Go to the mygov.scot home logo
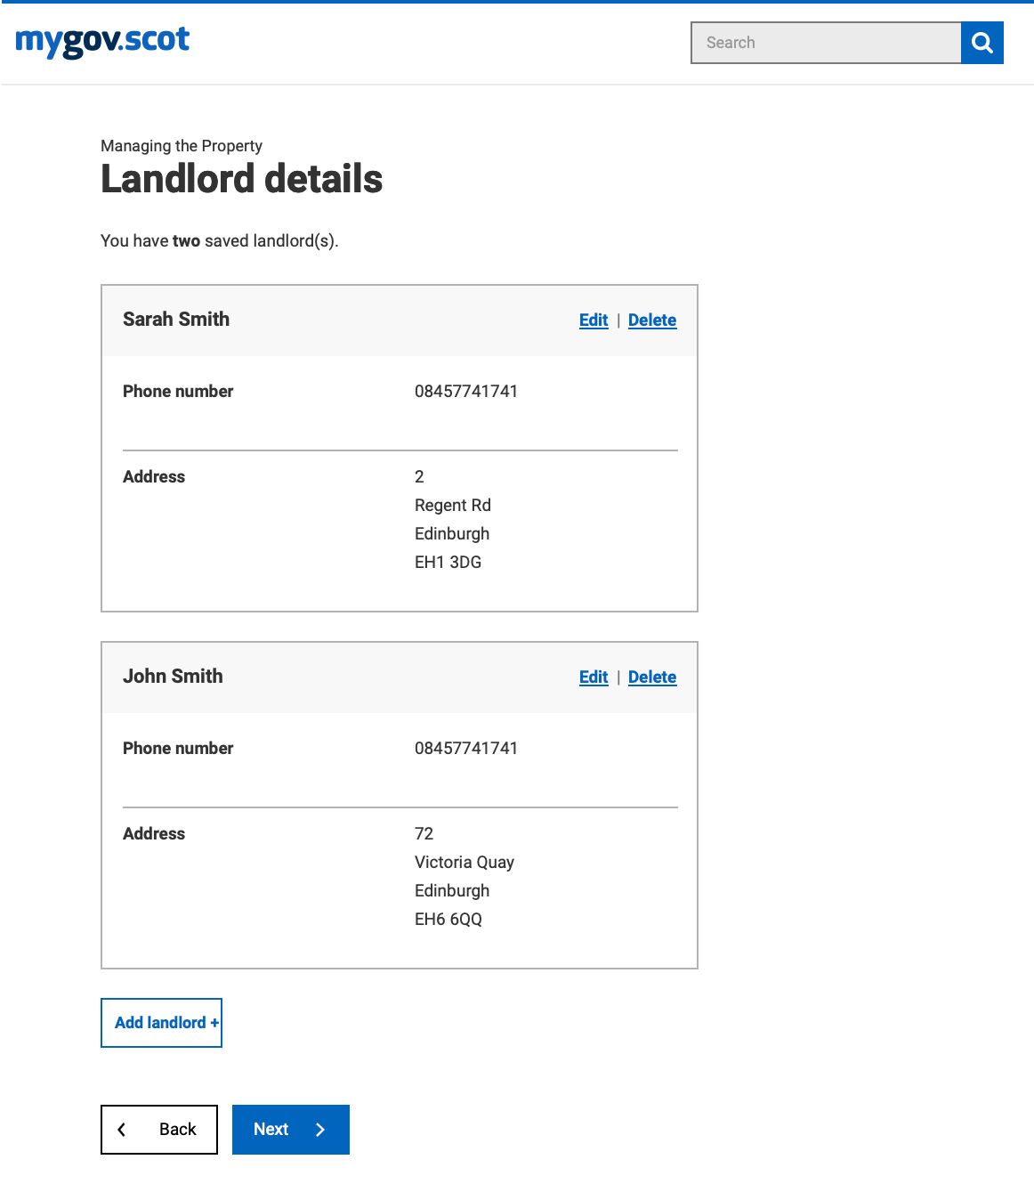This screenshot has height=1184, width=1034. pos(102,41)
